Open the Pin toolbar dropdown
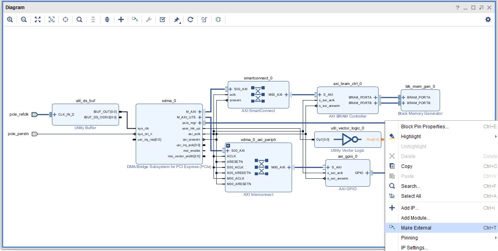Screen dimensions: 498x251 click(x=177, y=19)
